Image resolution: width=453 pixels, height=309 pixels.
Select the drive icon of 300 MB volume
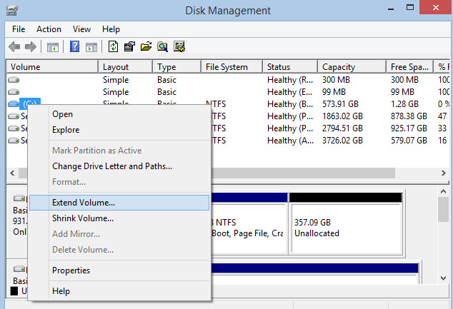coord(14,80)
